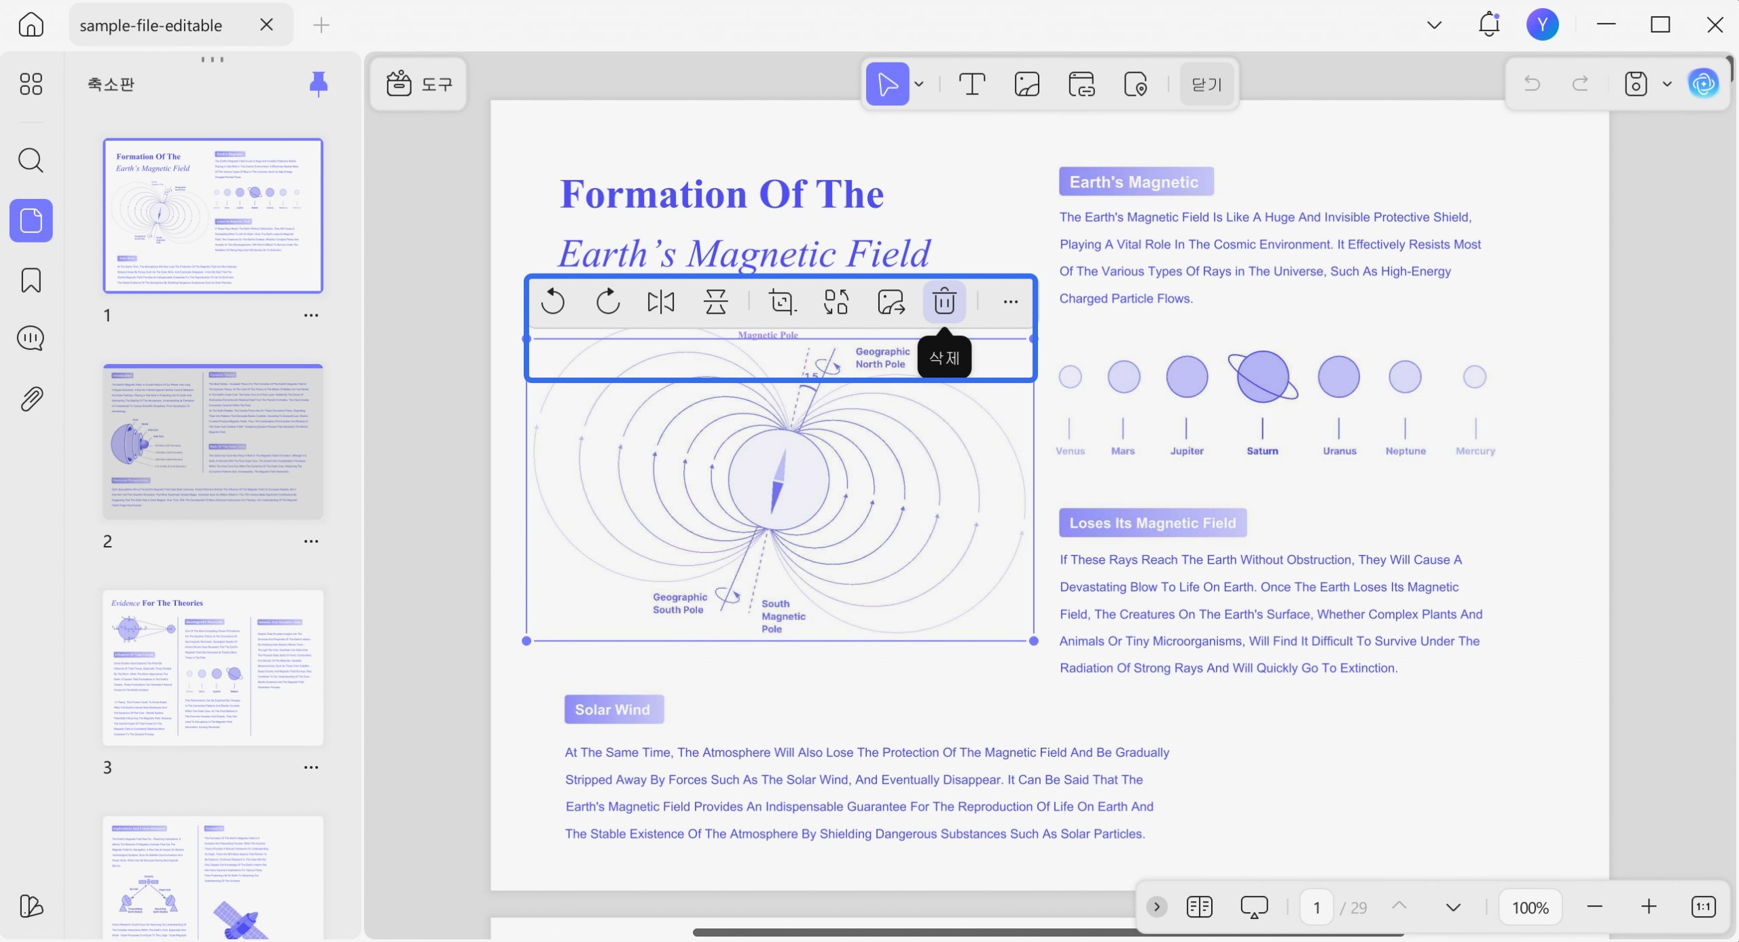Click the 'Formation Of The' title text
The image size is (1739, 942).
pos(721,194)
